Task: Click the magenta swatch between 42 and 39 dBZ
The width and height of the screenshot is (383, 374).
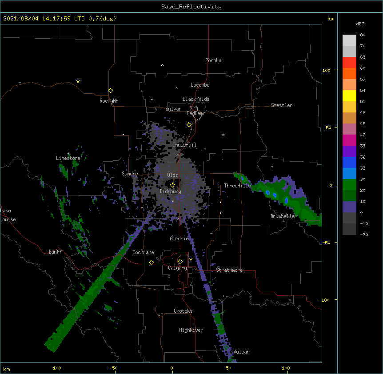Action: [349, 140]
